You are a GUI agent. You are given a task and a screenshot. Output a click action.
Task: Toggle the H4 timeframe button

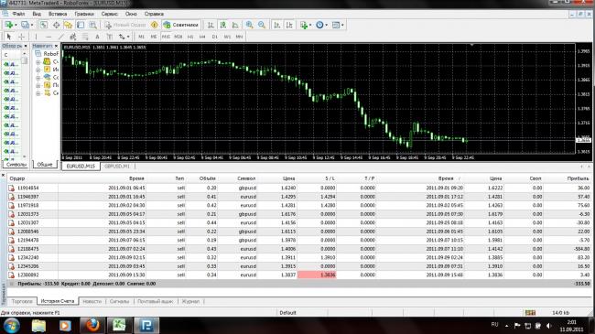[202, 37]
